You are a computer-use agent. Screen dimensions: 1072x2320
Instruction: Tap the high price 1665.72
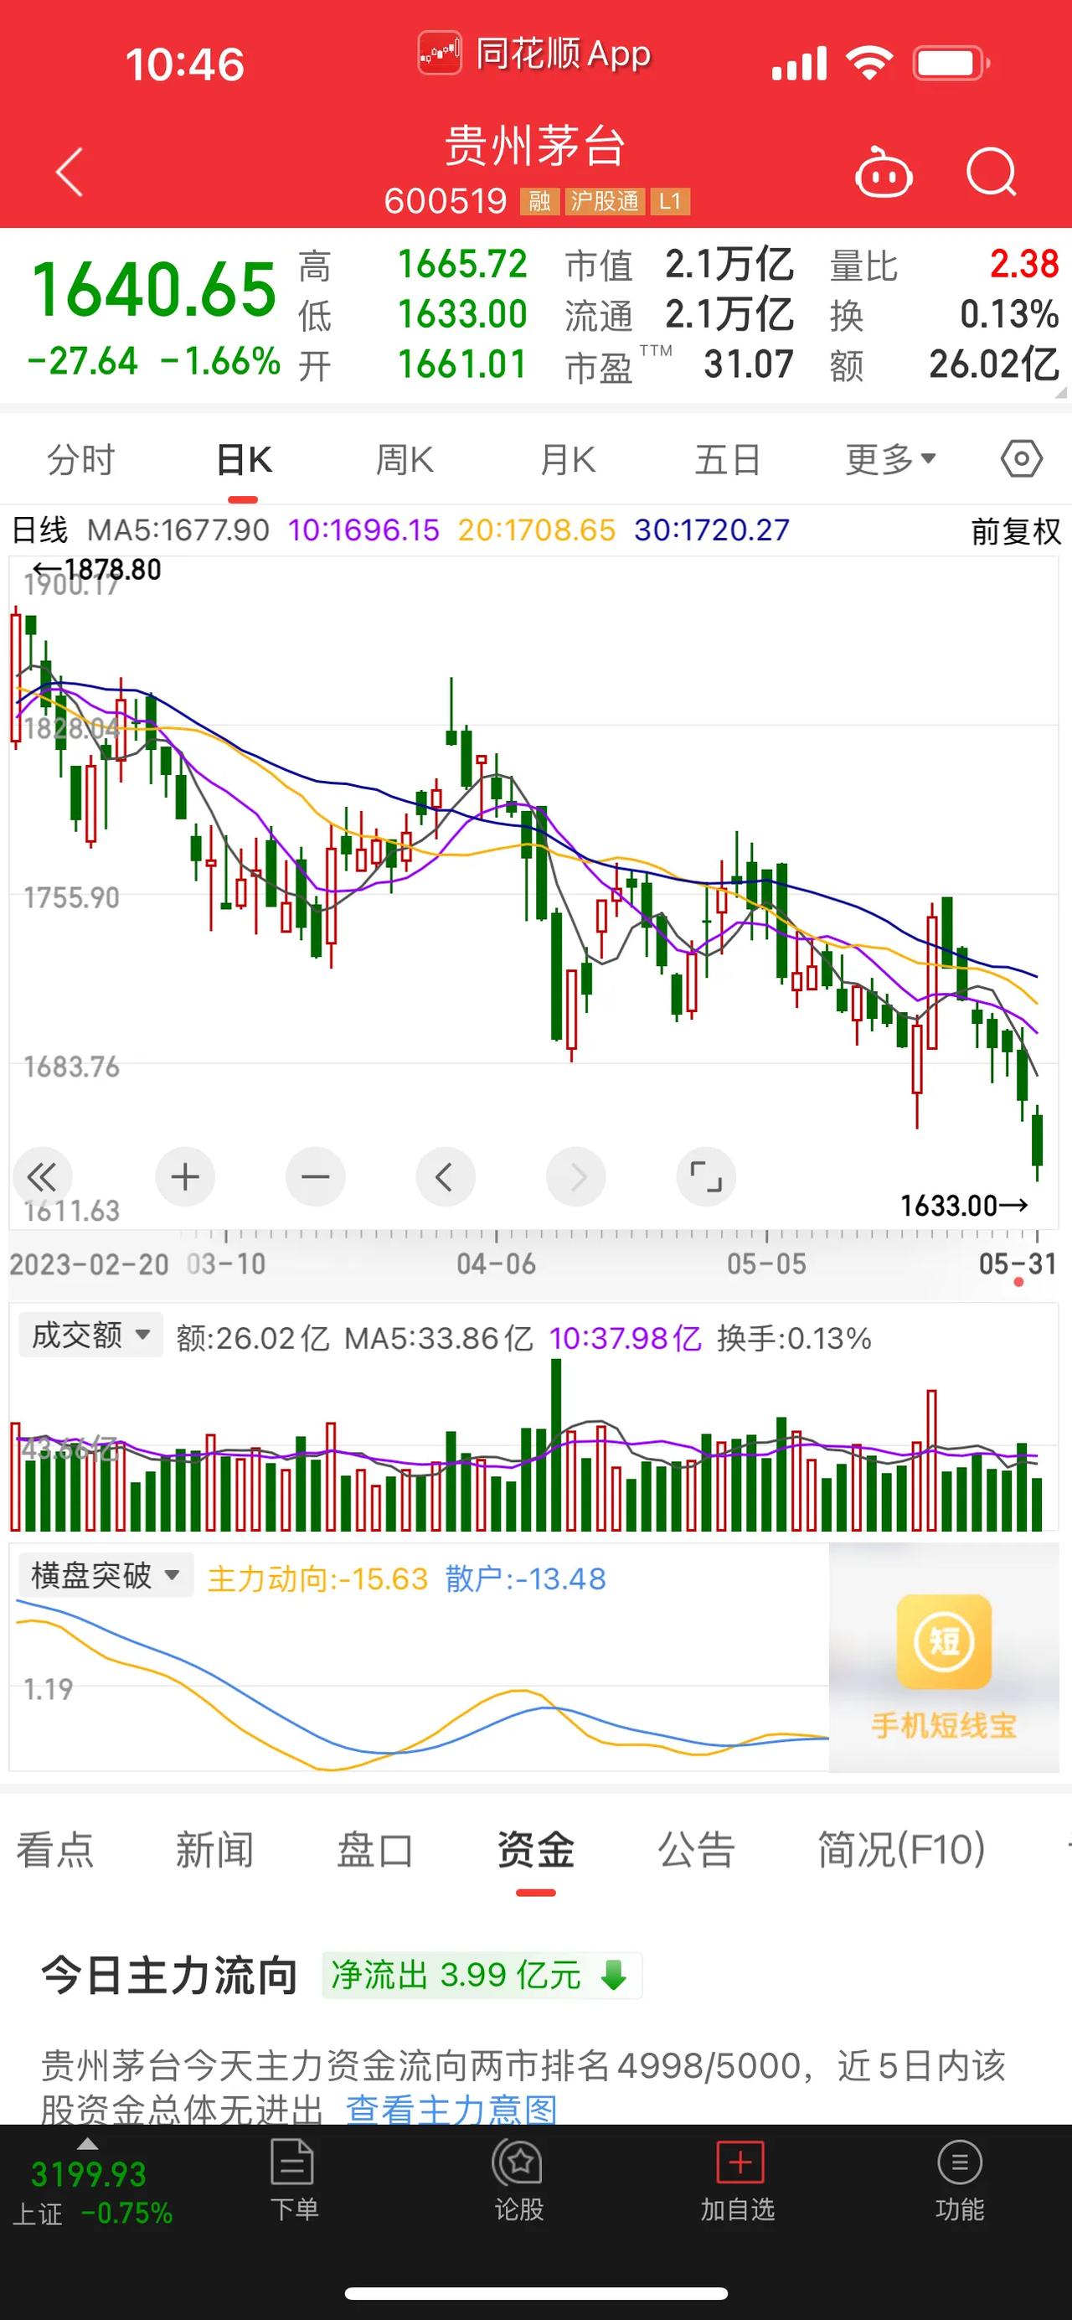(x=462, y=264)
